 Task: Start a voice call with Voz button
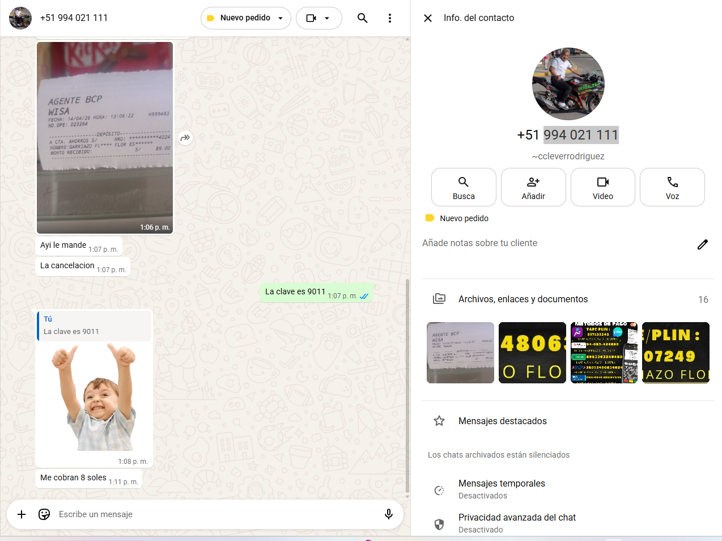(x=672, y=187)
